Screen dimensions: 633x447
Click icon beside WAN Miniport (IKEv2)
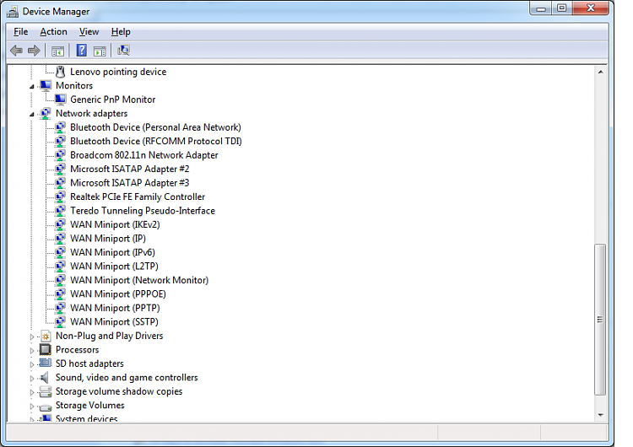60,224
